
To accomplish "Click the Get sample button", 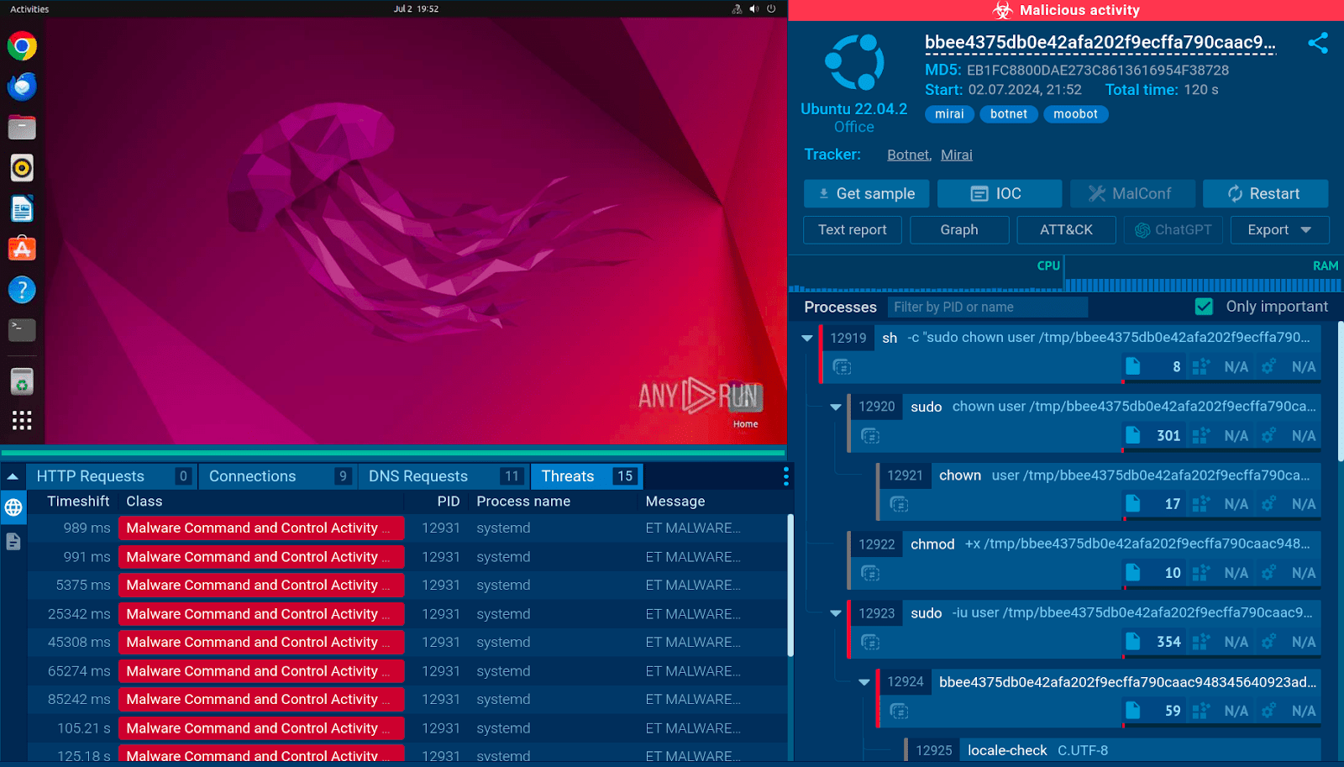I will [866, 194].
